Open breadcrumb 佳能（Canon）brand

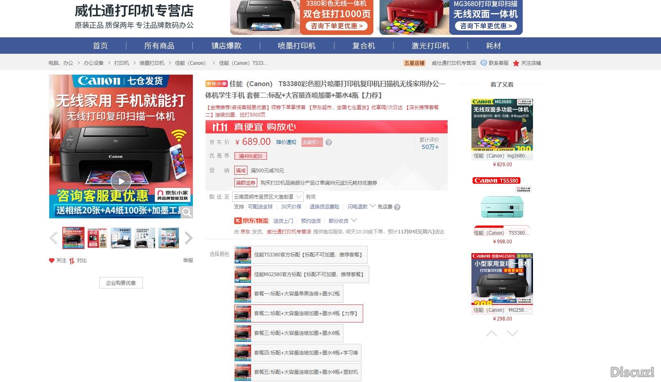pyautogui.click(x=190, y=63)
